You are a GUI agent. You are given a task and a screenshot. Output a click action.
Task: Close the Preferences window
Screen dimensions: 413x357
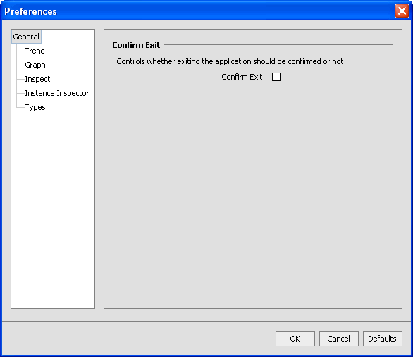(402, 11)
